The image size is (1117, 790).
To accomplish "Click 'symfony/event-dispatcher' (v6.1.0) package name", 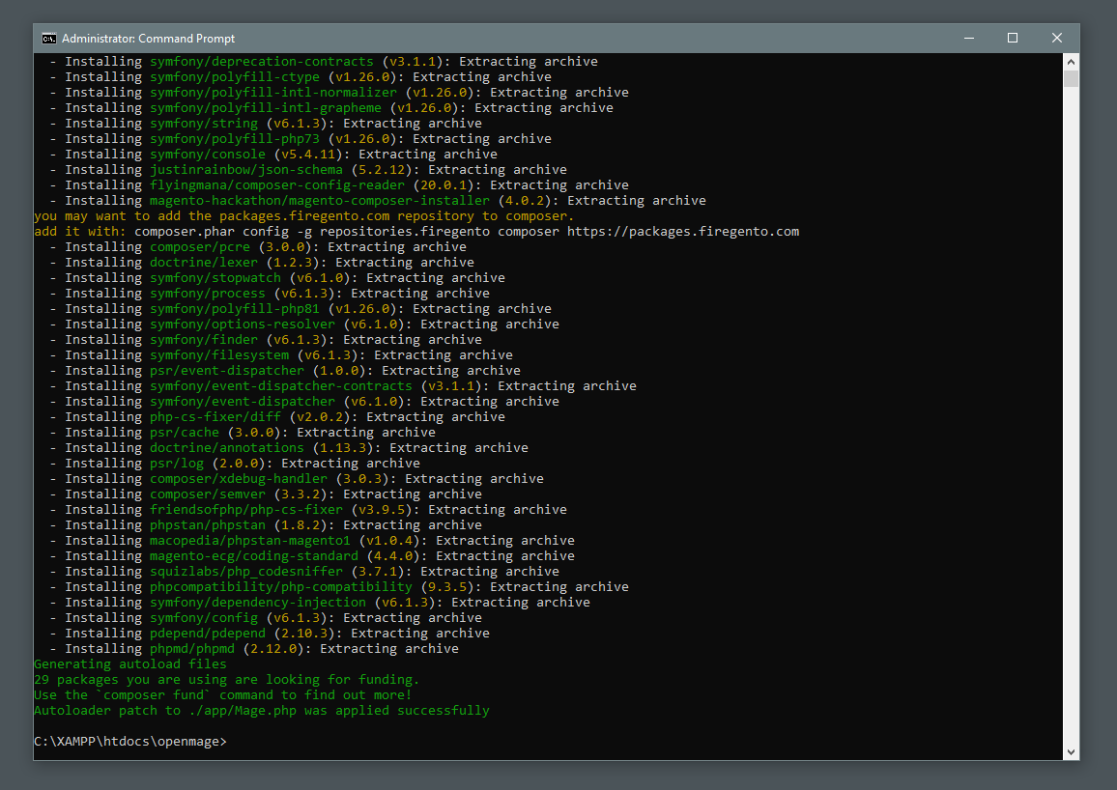I will click(x=243, y=402).
